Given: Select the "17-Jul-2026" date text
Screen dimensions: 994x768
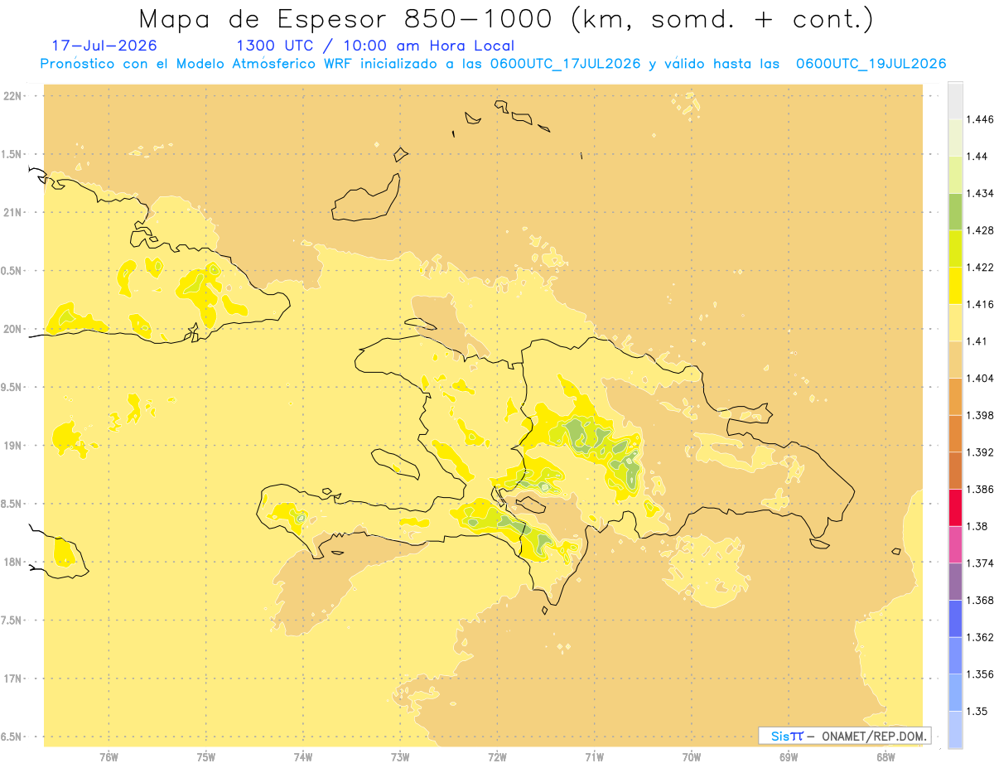Looking at the screenshot, I should pos(104,46).
